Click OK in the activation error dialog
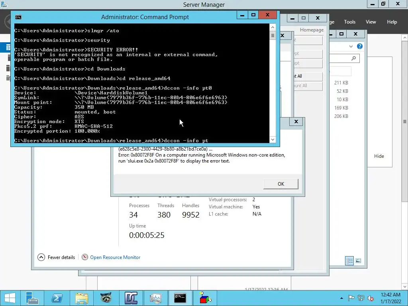Screen dimensions: 408x306 [281, 184]
